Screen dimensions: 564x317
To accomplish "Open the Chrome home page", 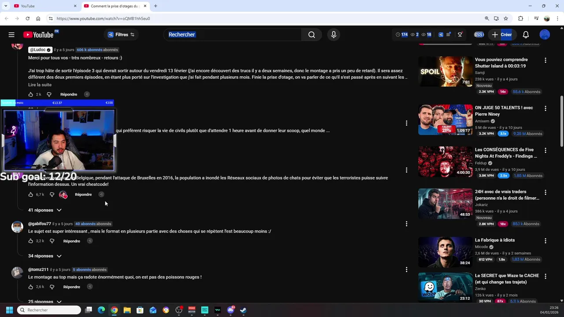I will point(38,18).
